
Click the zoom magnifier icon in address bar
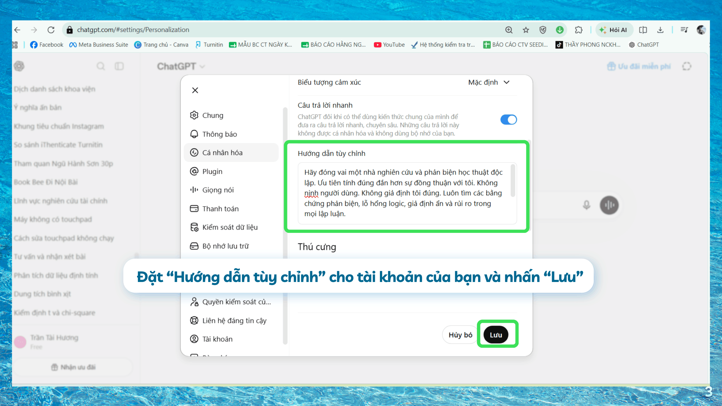tap(509, 30)
